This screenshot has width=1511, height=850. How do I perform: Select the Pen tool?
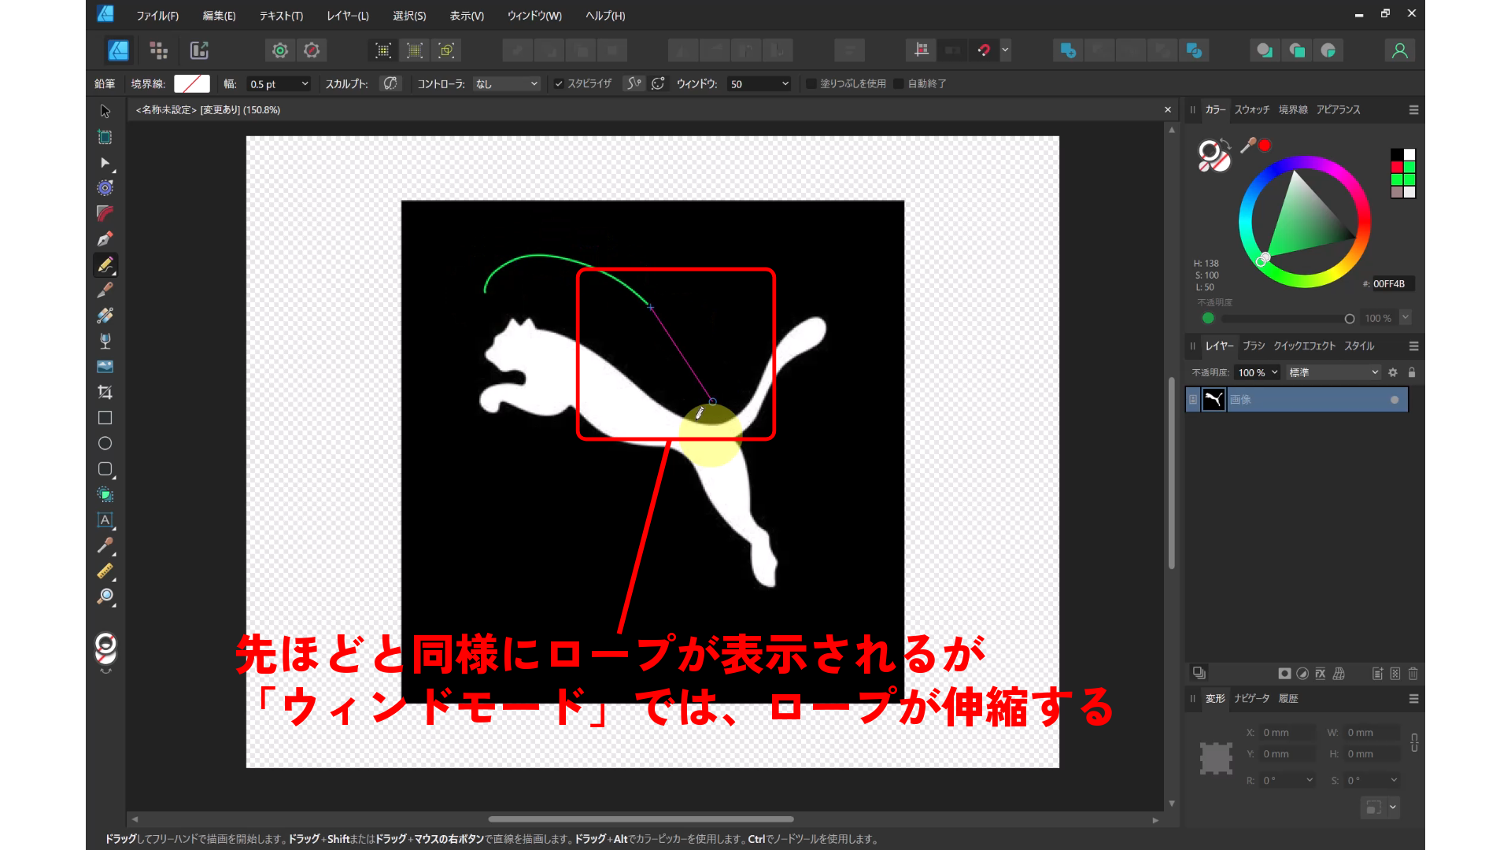pos(105,239)
